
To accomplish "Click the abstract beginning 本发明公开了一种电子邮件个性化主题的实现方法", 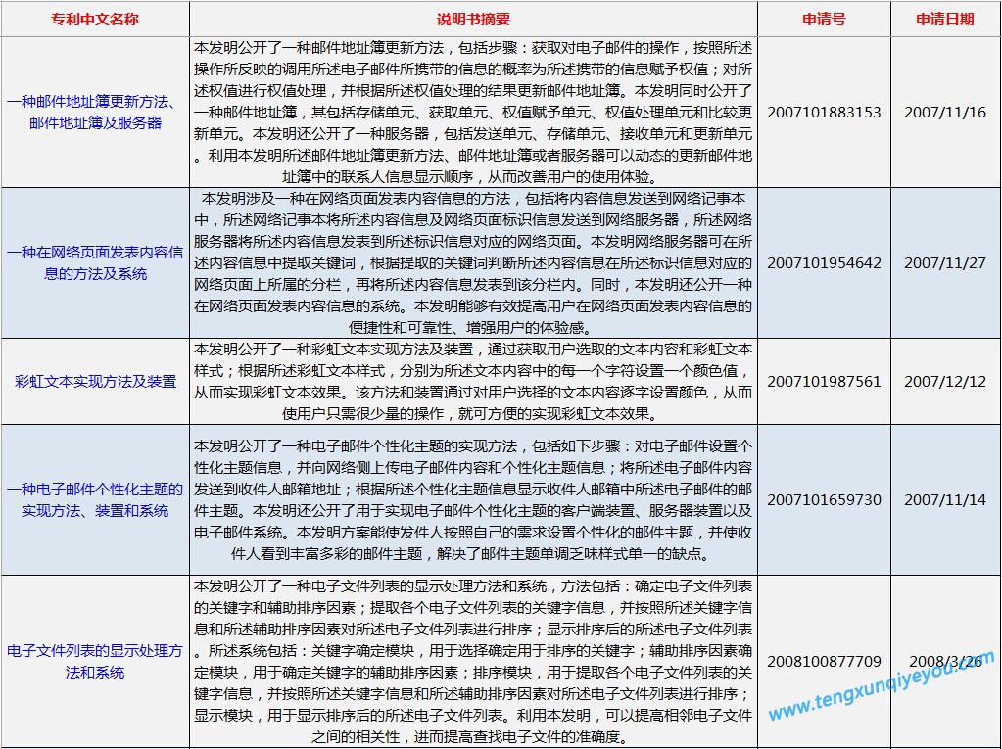I will click(x=473, y=500).
